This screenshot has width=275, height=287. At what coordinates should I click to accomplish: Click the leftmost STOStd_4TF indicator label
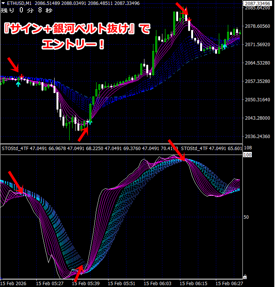coord(15,149)
